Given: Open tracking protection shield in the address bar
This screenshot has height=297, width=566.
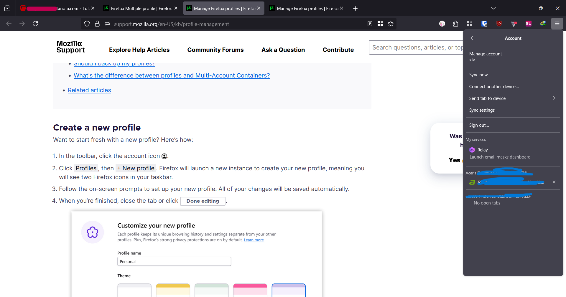Looking at the screenshot, I should point(87,24).
